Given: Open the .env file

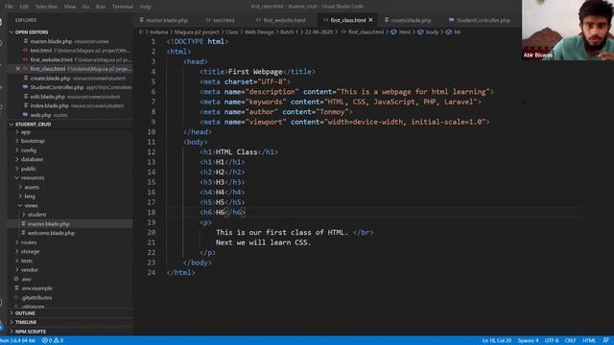Looking at the screenshot, I should pos(26,279).
